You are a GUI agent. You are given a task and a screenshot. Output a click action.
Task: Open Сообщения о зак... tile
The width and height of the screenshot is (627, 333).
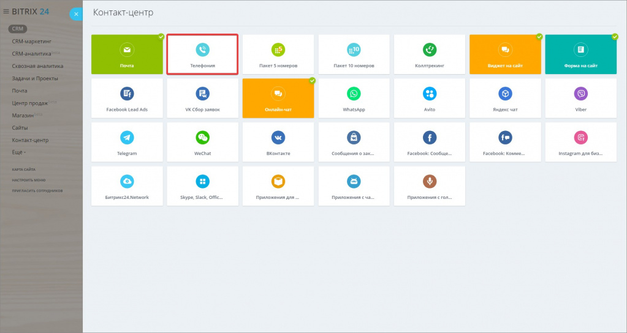pos(354,142)
